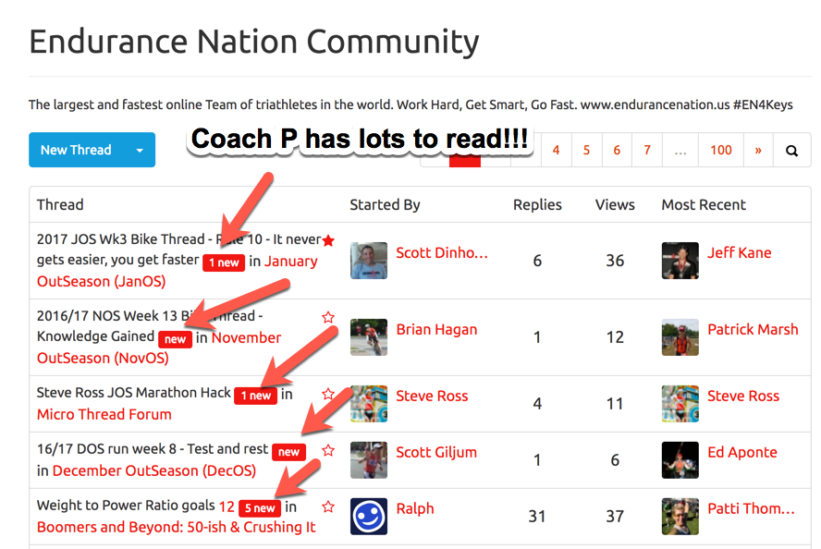The image size is (821, 549).
Task: Open the forum search magnifier icon
Action: [791, 151]
